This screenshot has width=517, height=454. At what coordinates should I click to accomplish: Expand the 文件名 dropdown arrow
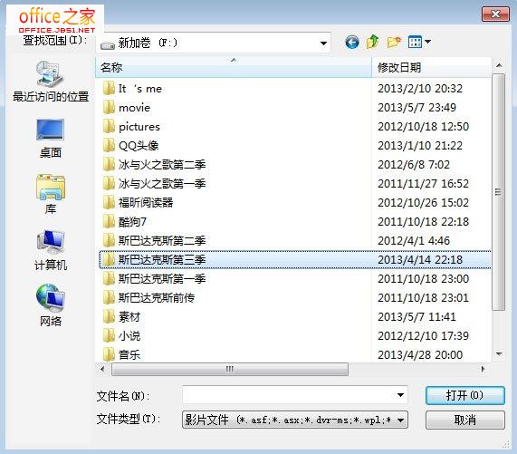[x=400, y=395]
